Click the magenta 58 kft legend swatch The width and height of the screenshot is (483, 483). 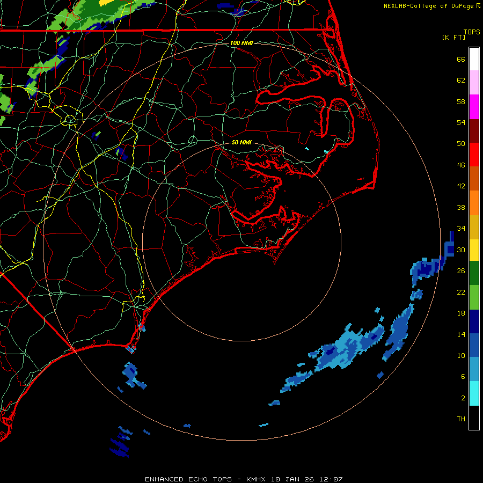(474, 107)
